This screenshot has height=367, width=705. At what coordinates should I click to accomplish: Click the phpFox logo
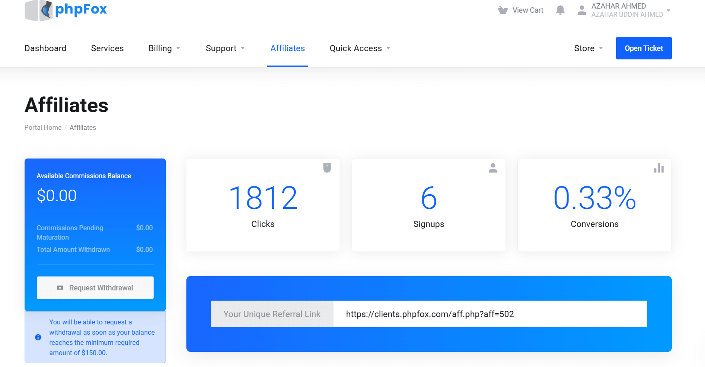[66, 10]
